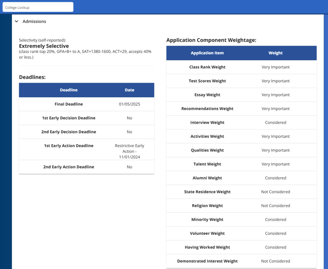Click the 01/05/2025 final deadline date

129,104
